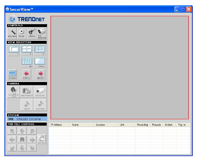Click the Motion column header
This screenshot has width=198, height=159.
[170, 125]
